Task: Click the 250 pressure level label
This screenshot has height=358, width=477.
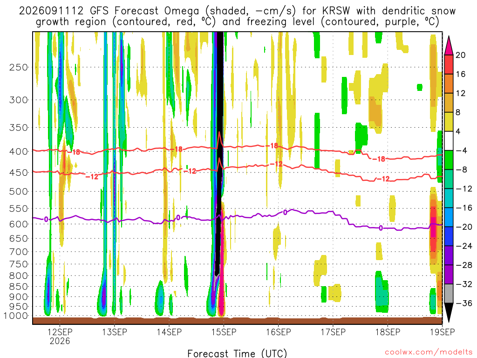Action: (x=19, y=67)
